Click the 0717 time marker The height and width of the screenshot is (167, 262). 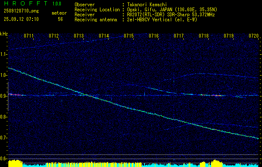(179, 36)
